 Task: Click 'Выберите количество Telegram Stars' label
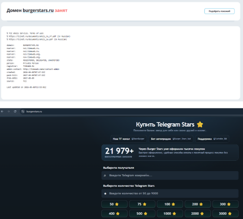[x=129, y=186]
